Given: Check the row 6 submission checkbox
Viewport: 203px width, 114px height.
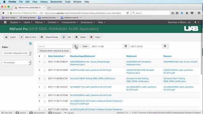Looking at the screenshot, I should [x=45, y=101].
